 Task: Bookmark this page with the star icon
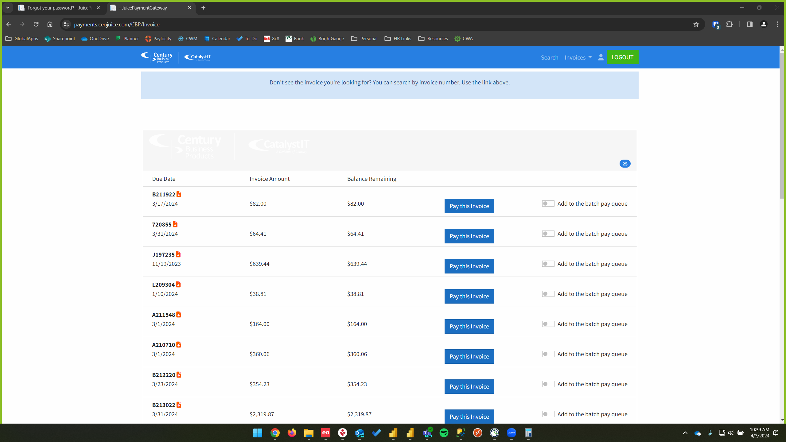(696, 25)
